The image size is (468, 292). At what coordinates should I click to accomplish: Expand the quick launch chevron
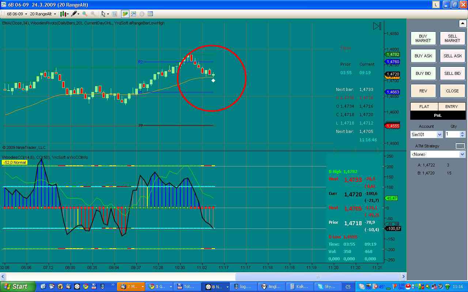tap(113, 284)
